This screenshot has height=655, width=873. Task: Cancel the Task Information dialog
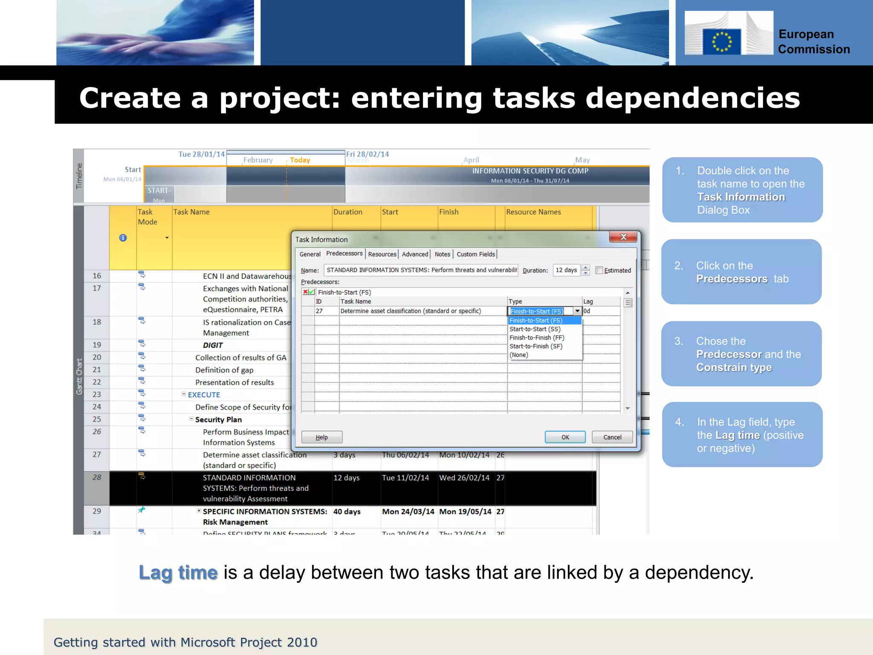(612, 437)
